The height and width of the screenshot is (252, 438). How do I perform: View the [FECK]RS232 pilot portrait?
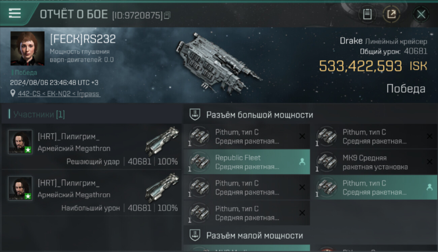pyautogui.click(x=27, y=48)
